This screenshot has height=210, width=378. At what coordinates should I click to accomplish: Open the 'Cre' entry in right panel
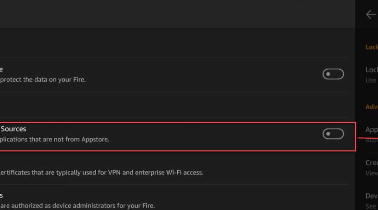372,162
